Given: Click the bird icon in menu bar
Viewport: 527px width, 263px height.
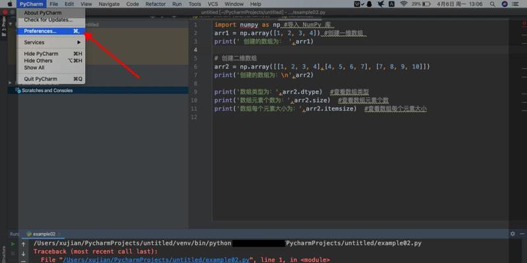Looking at the screenshot, I should (x=381, y=4).
